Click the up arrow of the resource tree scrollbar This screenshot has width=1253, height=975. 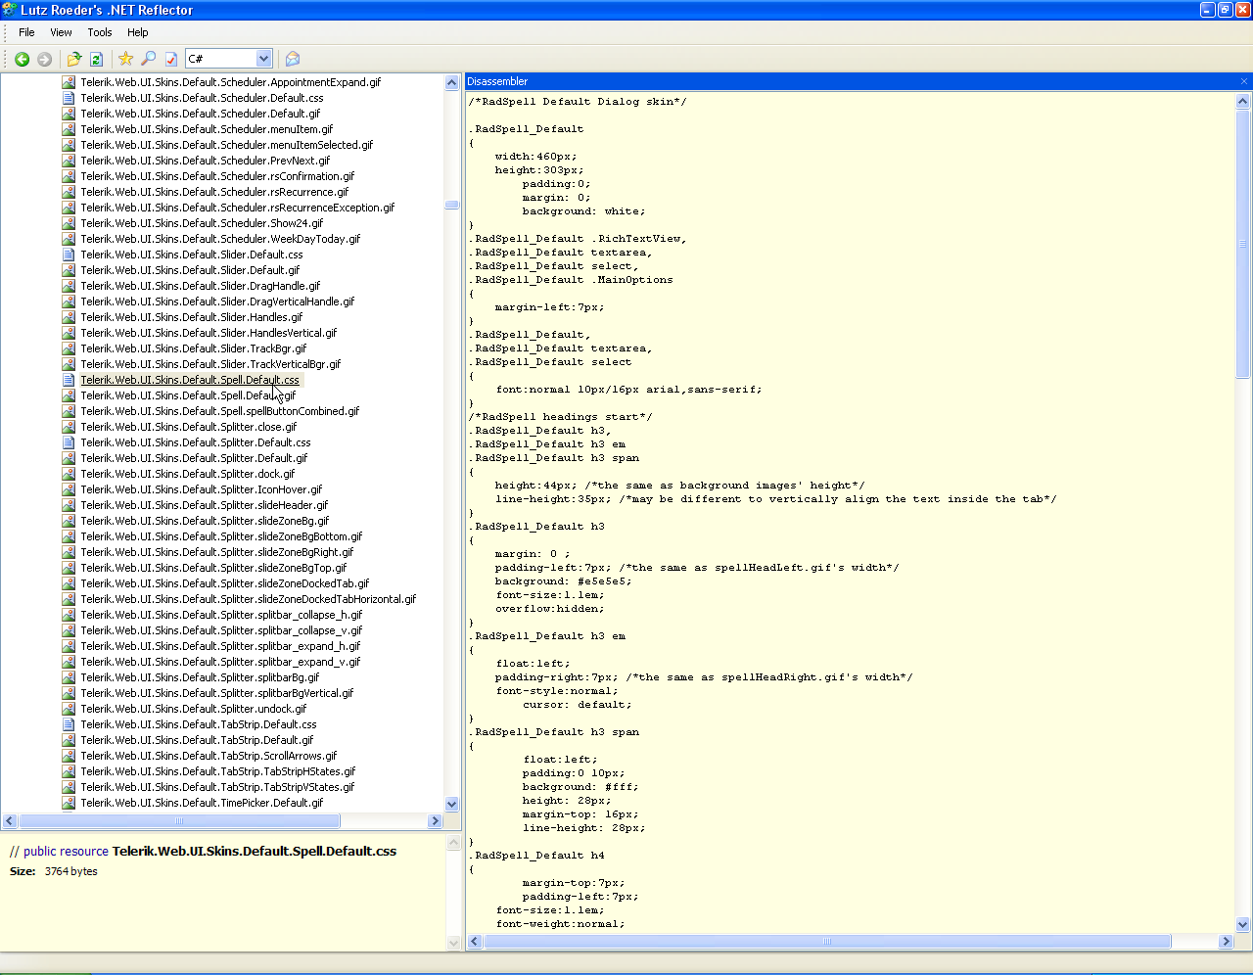click(452, 83)
